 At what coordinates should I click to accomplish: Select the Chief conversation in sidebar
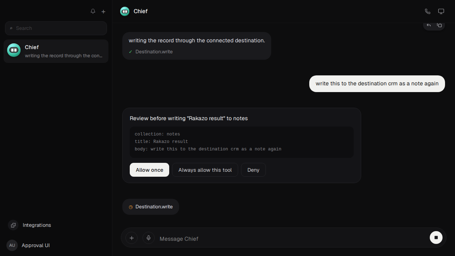tap(56, 51)
